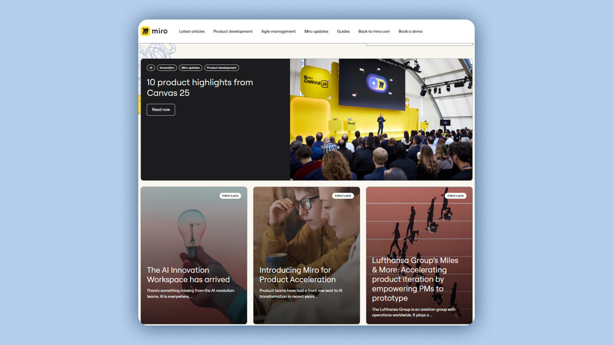Viewport: 613px width, 345px height.
Task: Click the Miro logo icon
Action: click(x=146, y=31)
